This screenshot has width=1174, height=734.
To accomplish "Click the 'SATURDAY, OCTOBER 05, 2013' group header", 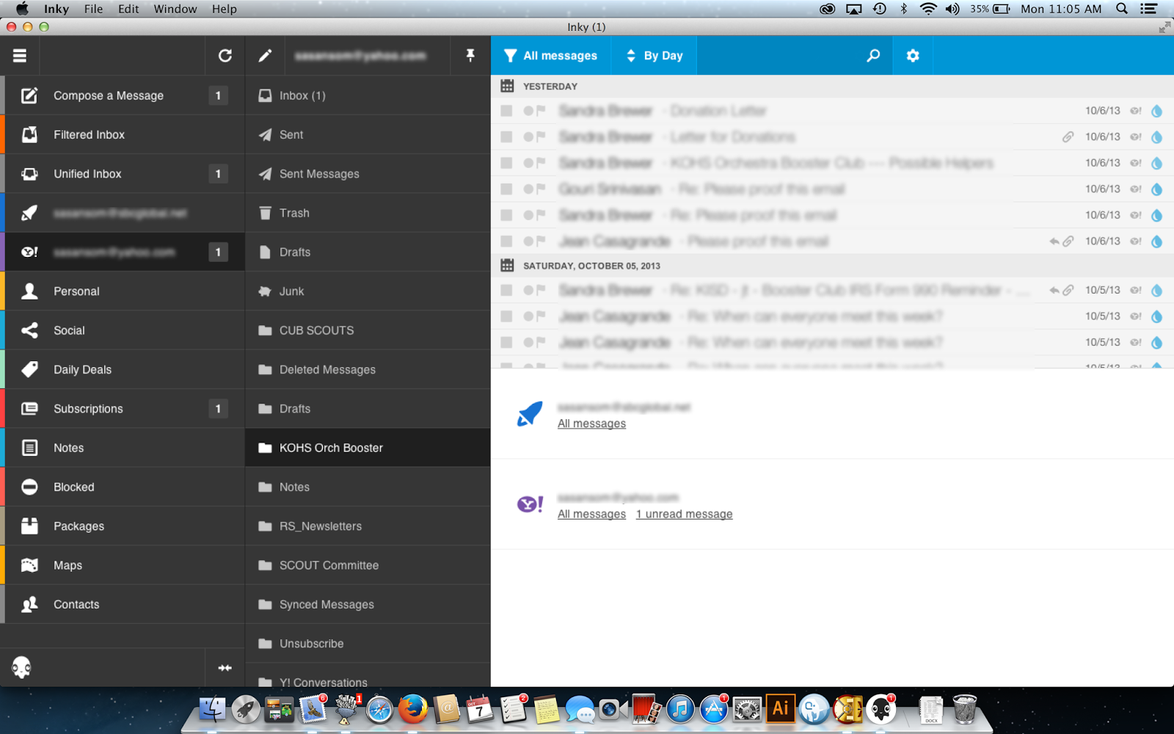I will [x=832, y=266].
